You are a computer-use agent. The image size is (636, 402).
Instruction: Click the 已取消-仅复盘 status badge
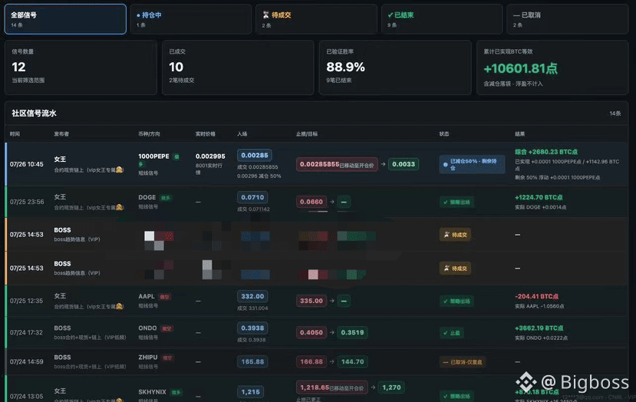coord(463,362)
